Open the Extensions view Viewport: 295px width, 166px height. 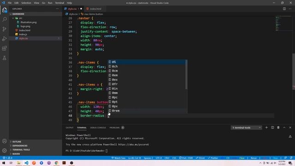click(x=4, y=48)
